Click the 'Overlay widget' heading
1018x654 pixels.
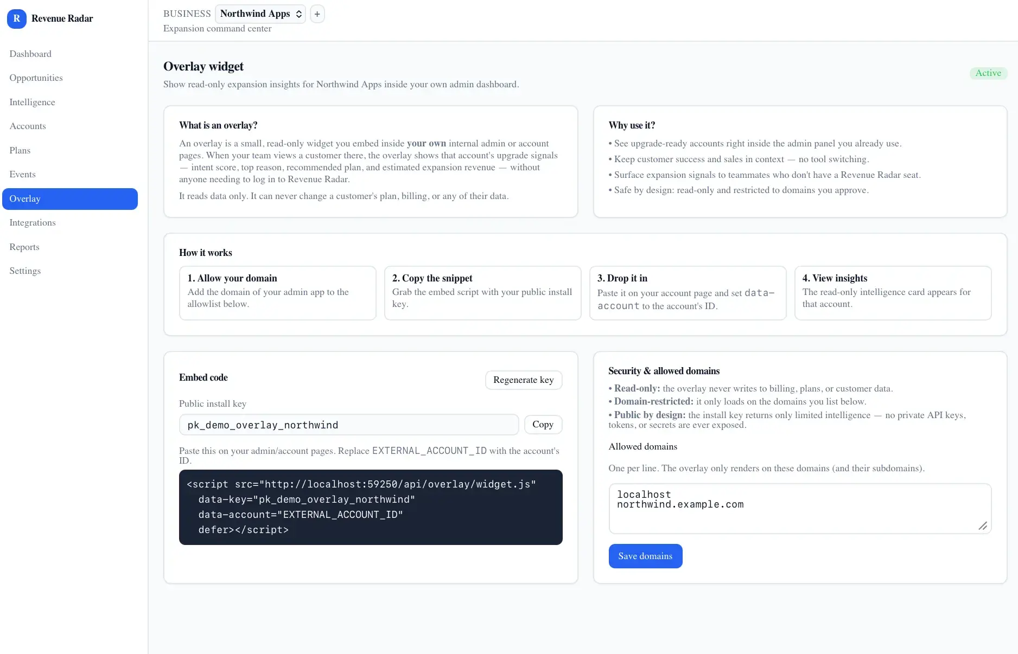[x=203, y=66]
